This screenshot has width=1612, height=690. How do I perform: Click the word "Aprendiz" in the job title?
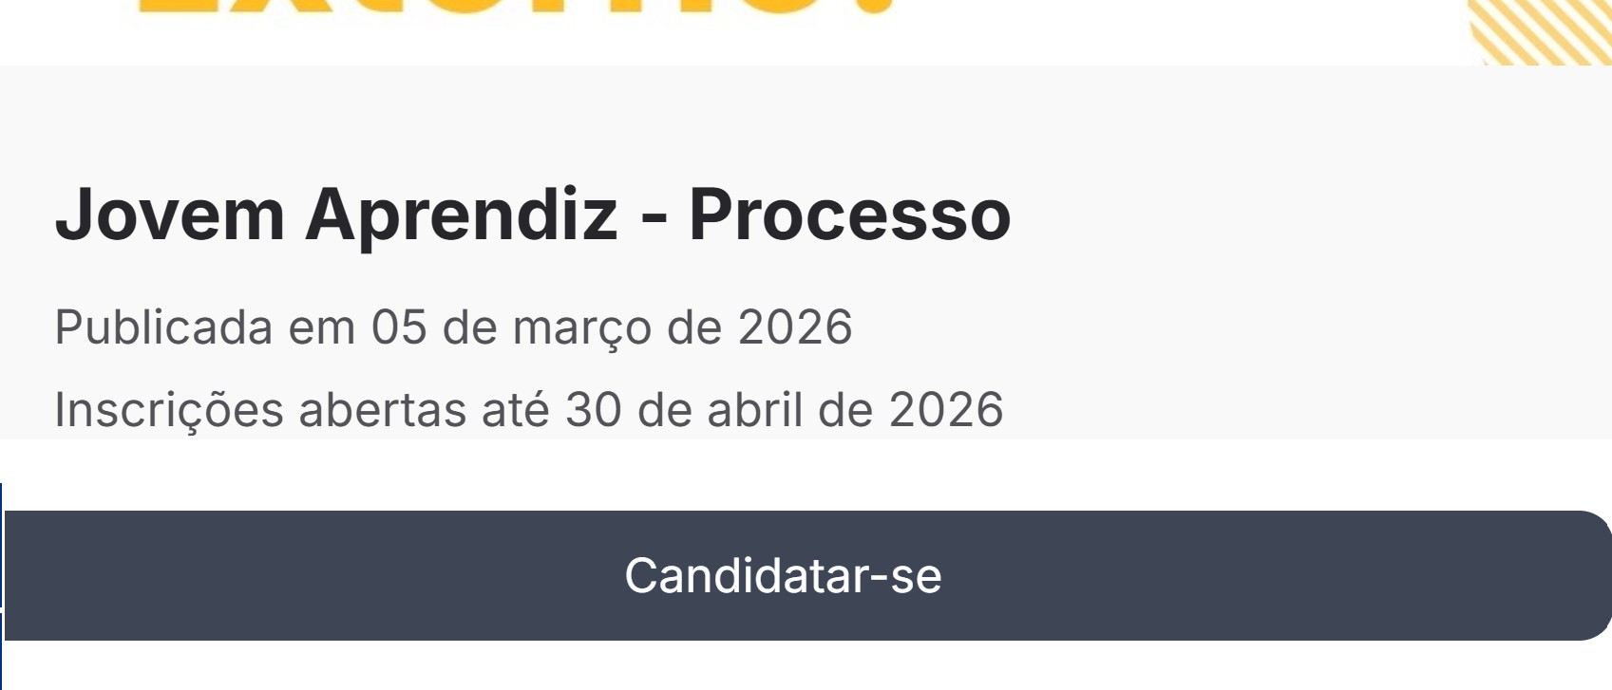tap(461, 214)
